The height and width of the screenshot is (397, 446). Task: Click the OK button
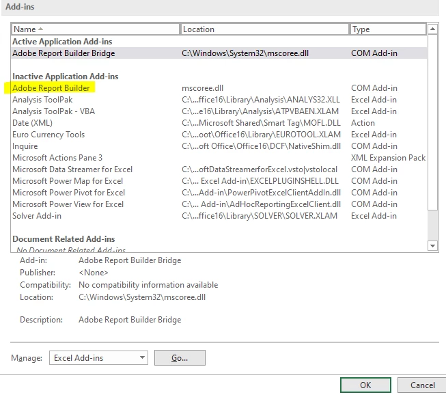[x=365, y=385]
